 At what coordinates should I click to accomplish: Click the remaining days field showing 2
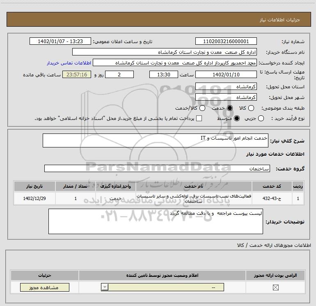(119, 74)
